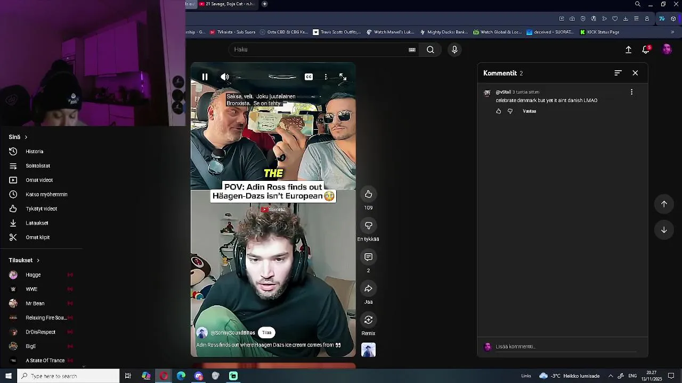Open @SonnySoundBites channel name
Viewport: 682px width, 383px height.
[232, 333]
